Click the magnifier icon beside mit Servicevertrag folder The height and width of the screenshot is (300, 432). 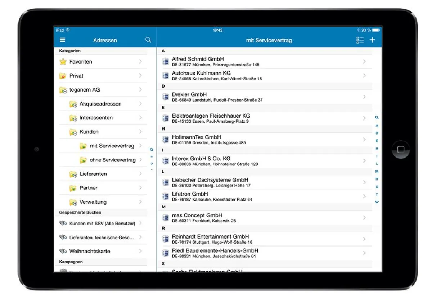(x=152, y=150)
